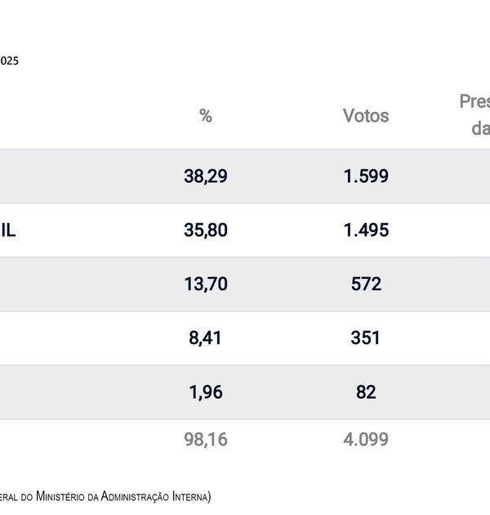
Task: Click the % column header
Action: click(x=206, y=116)
